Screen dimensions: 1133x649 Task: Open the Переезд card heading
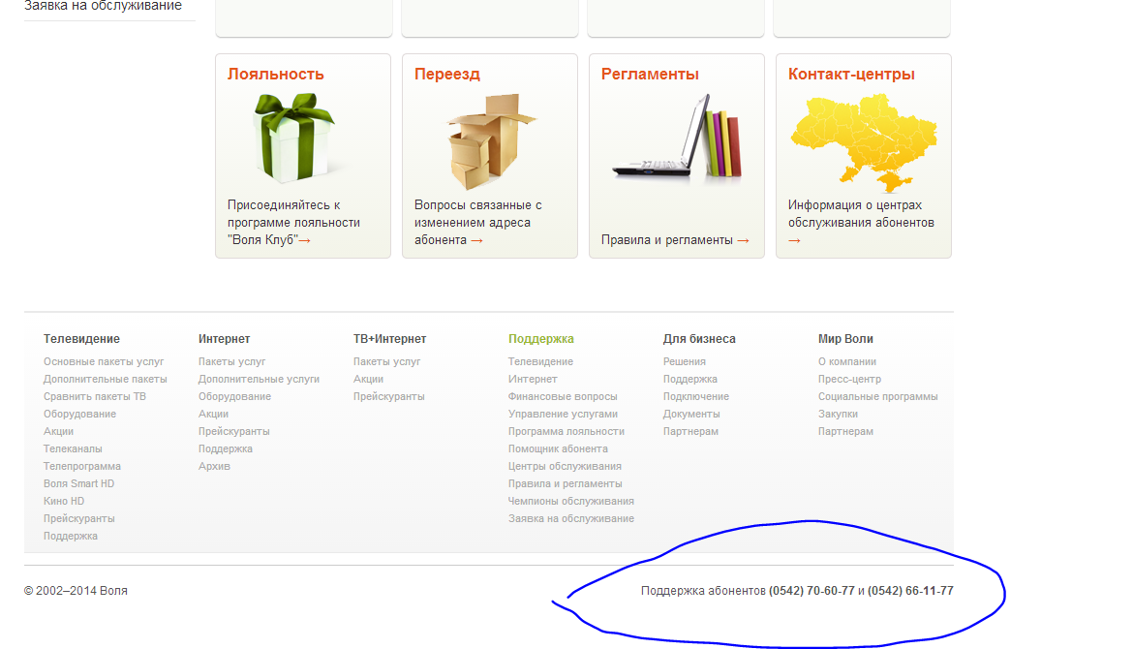446,75
